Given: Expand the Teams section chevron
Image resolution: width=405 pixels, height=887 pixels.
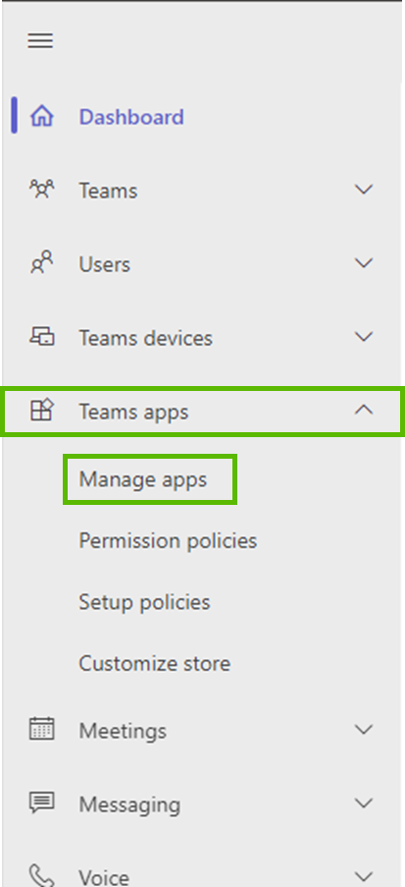Looking at the screenshot, I should [x=364, y=190].
